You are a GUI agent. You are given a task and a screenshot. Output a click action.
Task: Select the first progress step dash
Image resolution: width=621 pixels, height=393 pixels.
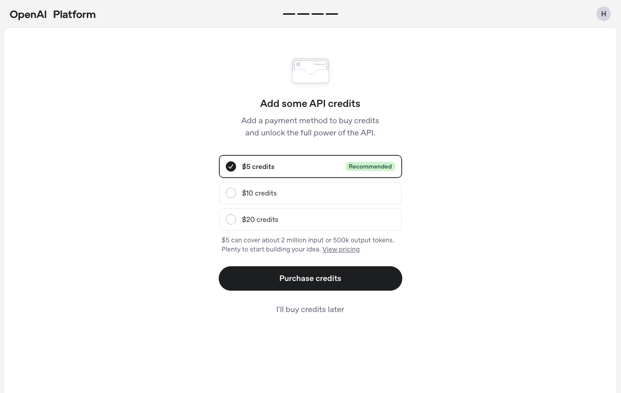(289, 14)
